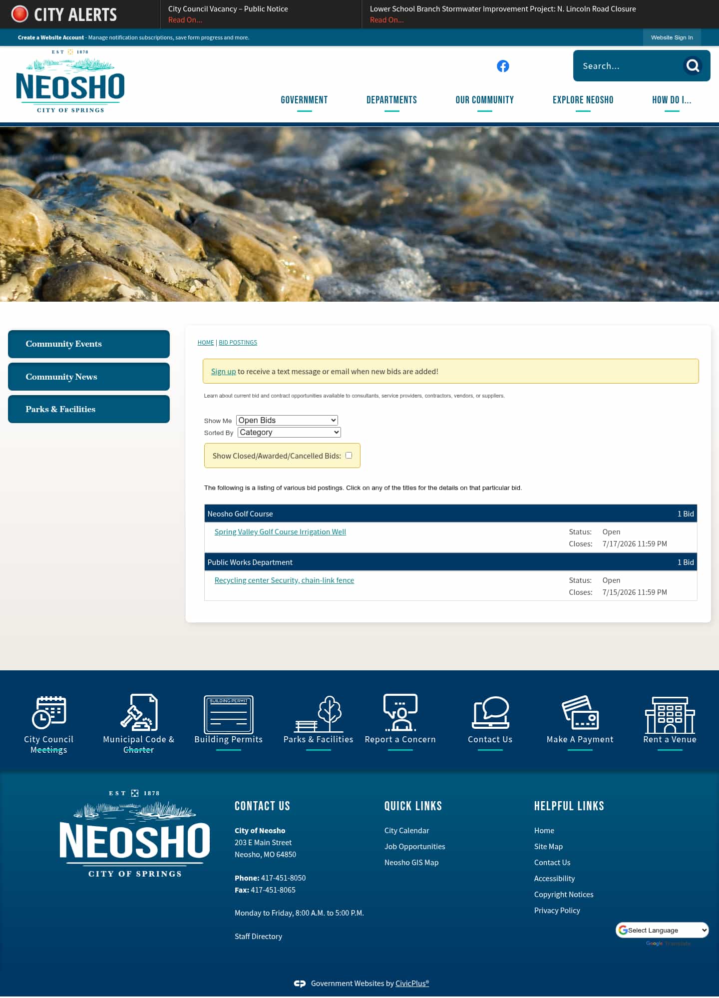
Task: Open the Show Me Open Bids dropdown
Action: tap(287, 420)
